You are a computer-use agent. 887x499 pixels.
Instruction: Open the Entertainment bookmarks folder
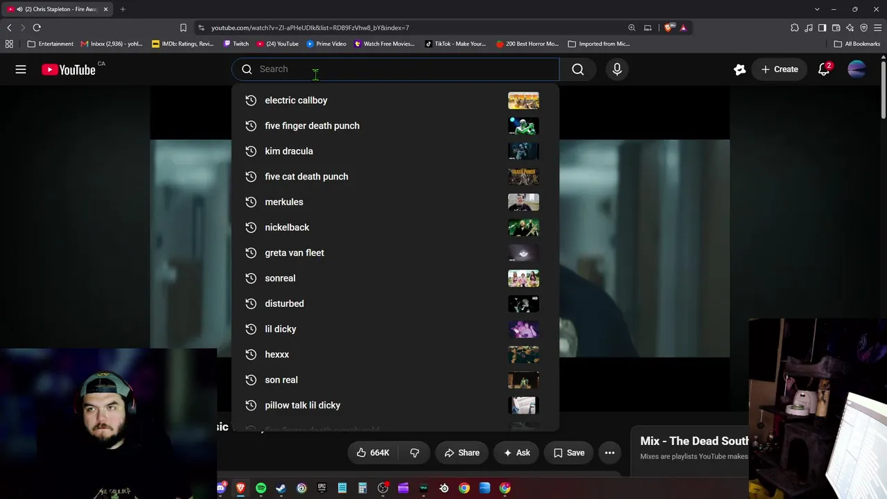tap(50, 44)
